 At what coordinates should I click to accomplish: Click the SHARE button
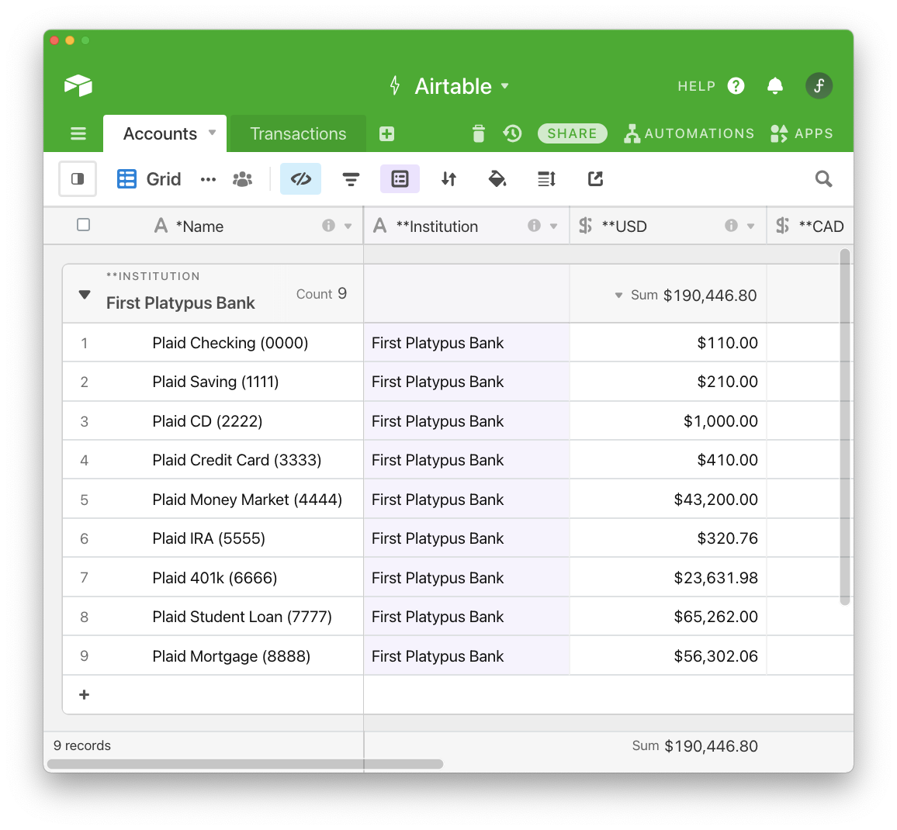pyautogui.click(x=572, y=133)
